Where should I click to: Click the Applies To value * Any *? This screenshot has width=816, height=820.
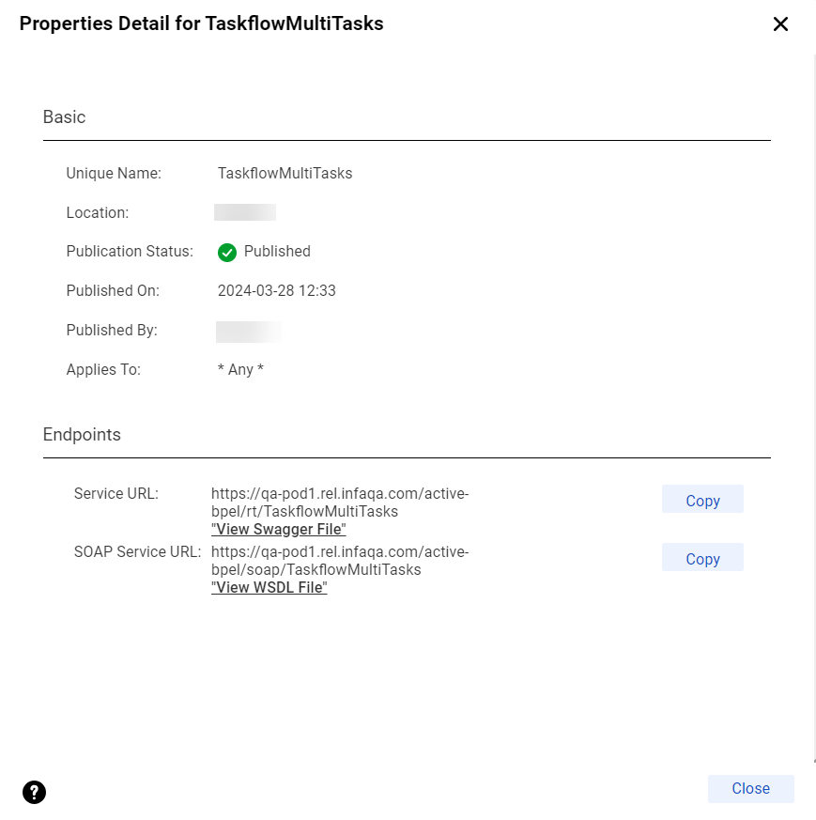(240, 370)
